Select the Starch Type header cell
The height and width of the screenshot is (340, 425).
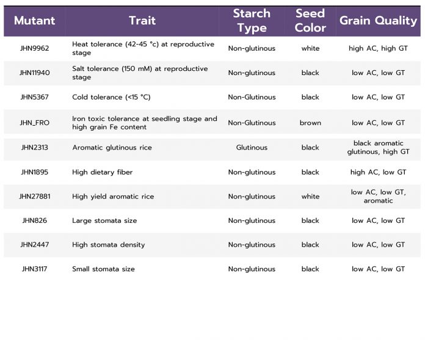(252, 21)
